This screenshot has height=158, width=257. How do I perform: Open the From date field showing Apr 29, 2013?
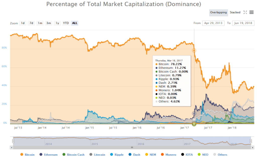pos(213,23)
